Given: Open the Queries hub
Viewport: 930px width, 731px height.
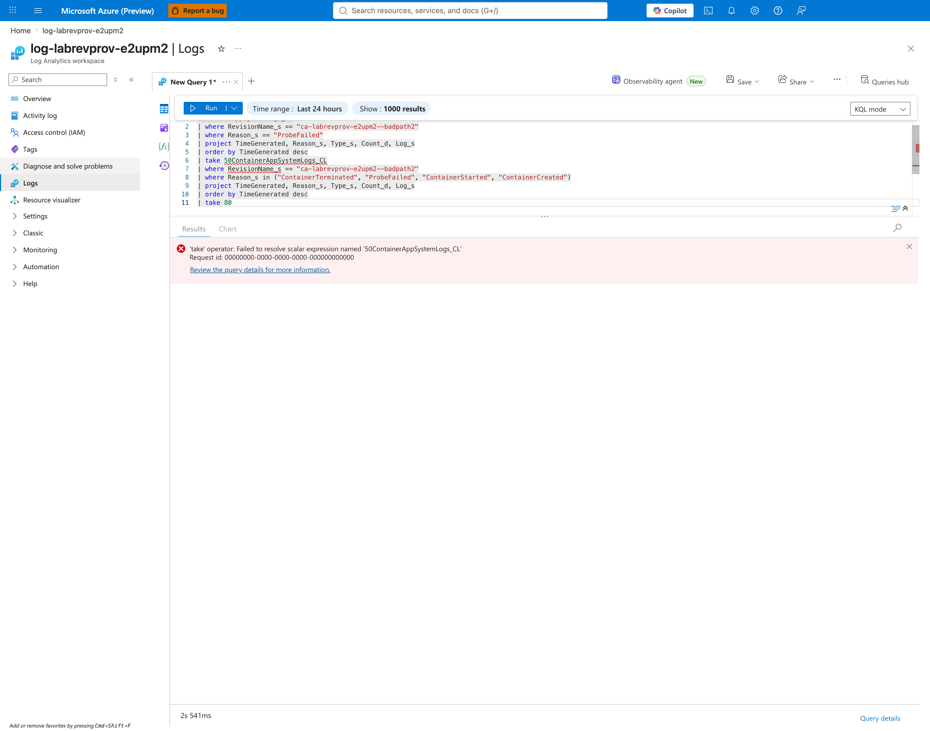Looking at the screenshot, I should click(x=884, y=81).
